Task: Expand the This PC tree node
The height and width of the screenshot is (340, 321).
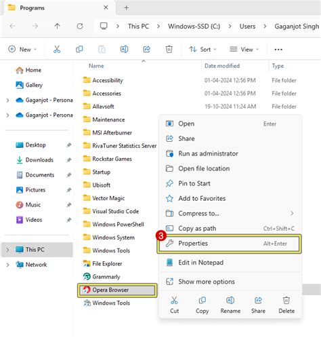Action: coord(7,250)
